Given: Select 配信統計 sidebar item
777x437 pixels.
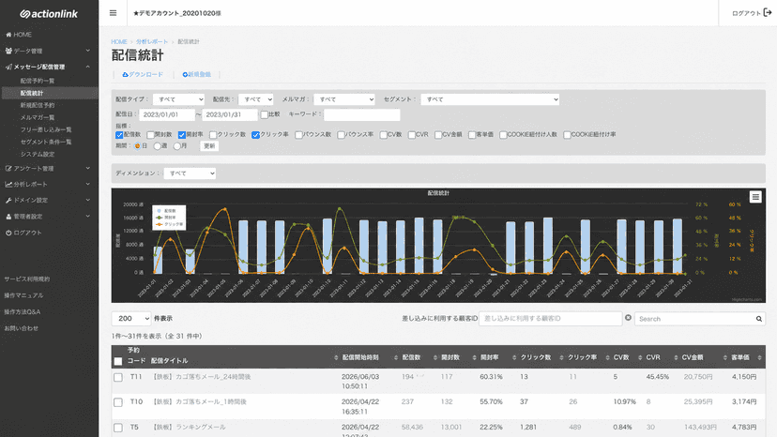Looking at the screenshot, I should pos(32,93).
